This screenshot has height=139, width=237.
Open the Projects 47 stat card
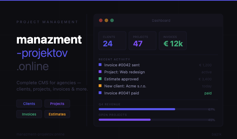click(143, 41)
